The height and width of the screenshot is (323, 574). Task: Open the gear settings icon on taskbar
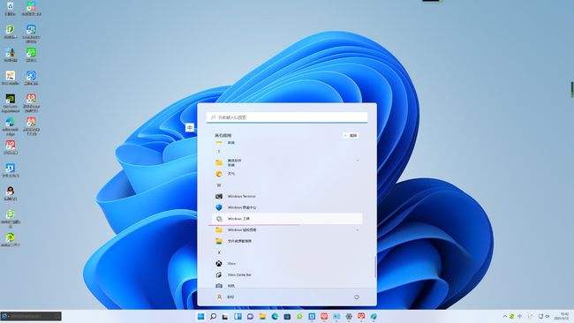tap(349, 317)
